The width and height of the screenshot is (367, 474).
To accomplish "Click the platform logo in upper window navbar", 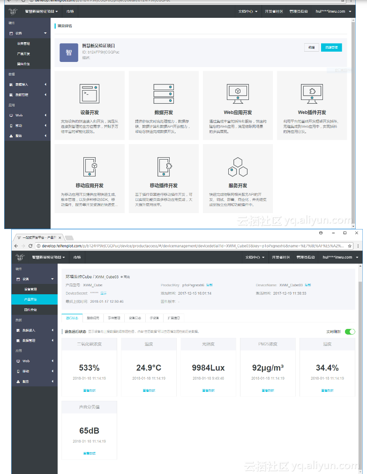I will (13, 11).
